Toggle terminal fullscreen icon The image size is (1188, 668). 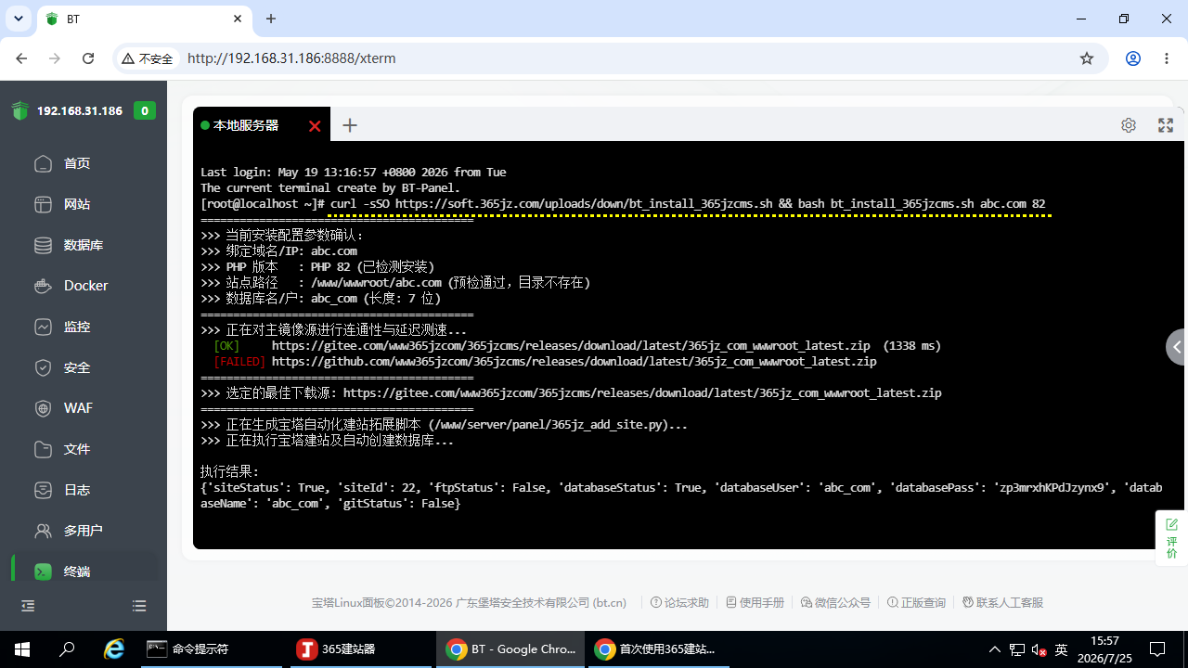1166,125
